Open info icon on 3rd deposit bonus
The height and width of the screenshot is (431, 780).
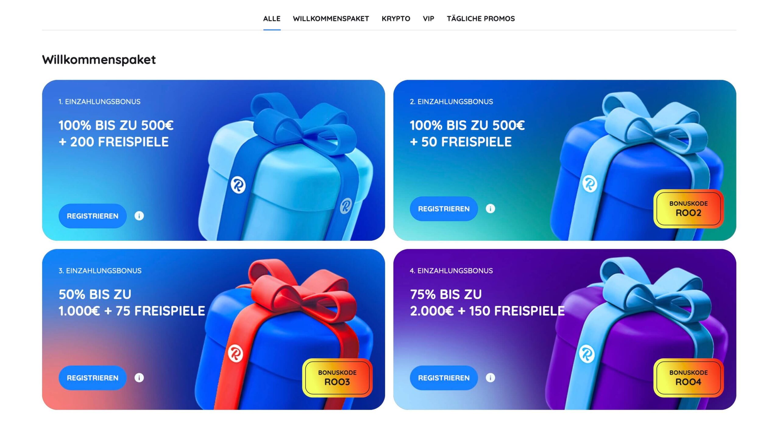coord(139,378)
